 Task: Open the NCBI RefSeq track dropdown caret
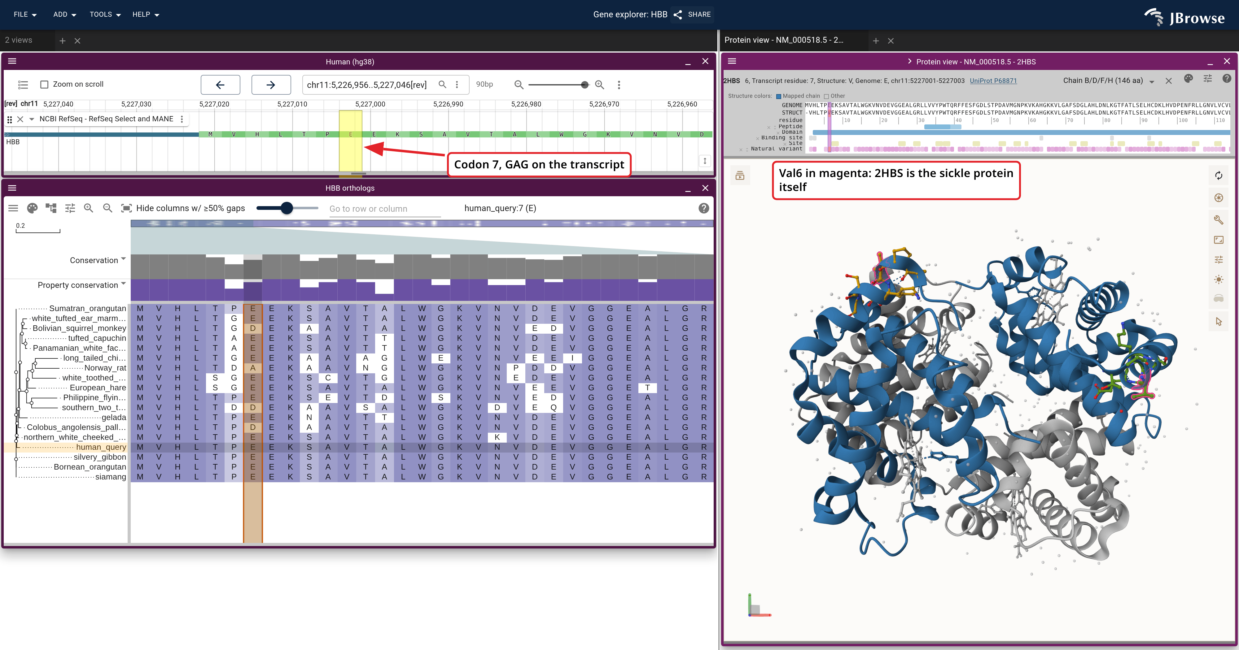[x=32, y=119]
